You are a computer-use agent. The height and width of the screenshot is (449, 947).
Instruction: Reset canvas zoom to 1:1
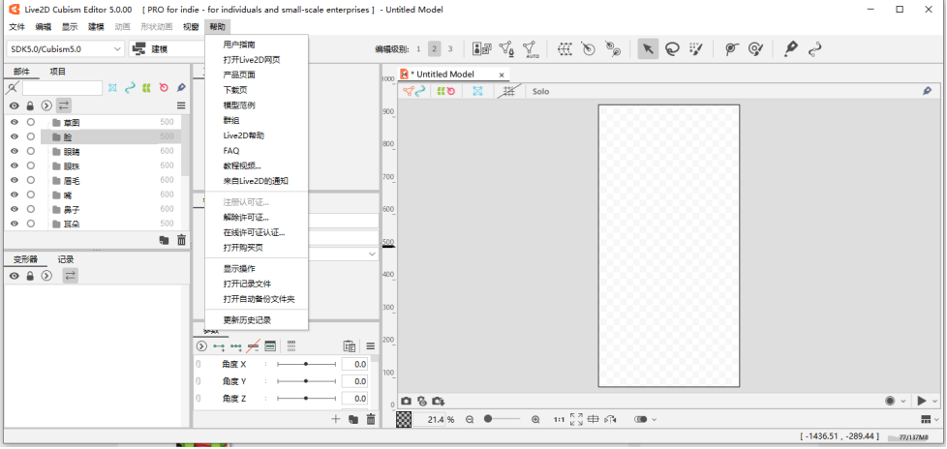pos(560,419)
